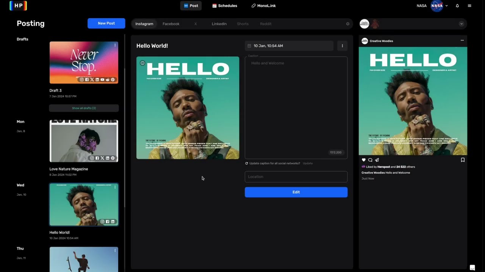Viewport: 485px width, 272px height.
Task: Switch to the Facebook network tab
Action: [171, 24]
